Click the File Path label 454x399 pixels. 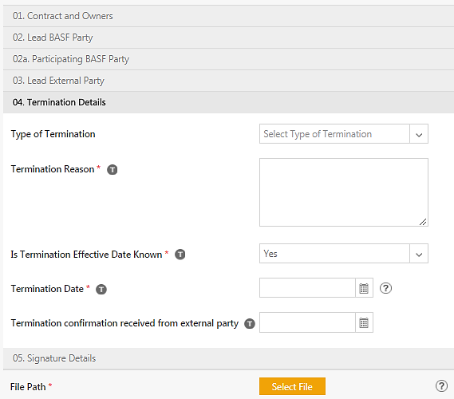[x=28, y=387]
